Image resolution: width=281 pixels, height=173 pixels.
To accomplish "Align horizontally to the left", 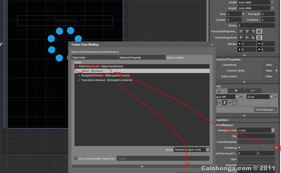I will point(241,32).
